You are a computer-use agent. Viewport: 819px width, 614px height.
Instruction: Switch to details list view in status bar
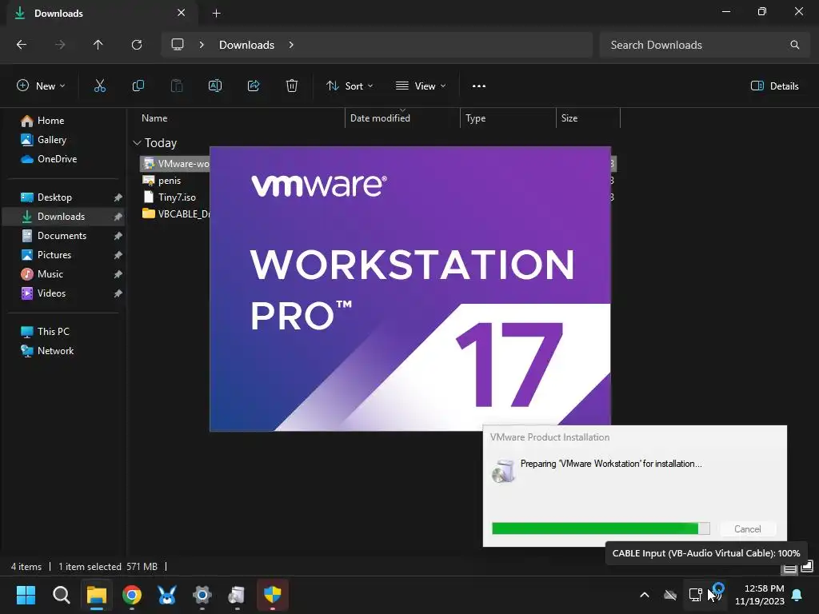[789, 568]
